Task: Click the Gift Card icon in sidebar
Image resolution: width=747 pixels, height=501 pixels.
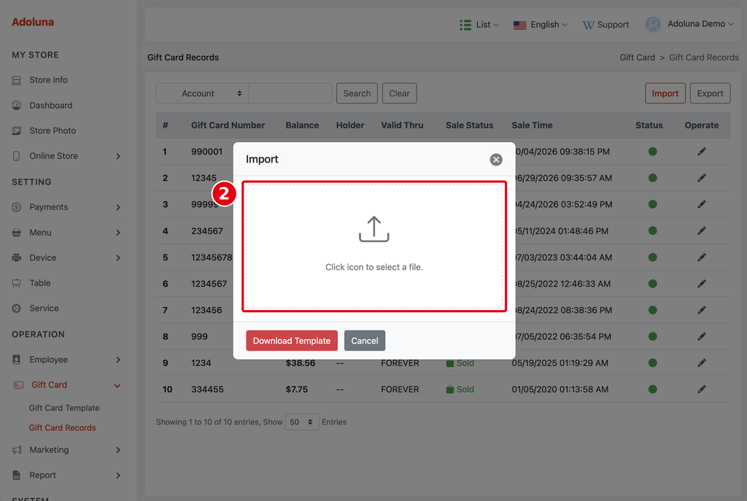Action: 18,385
